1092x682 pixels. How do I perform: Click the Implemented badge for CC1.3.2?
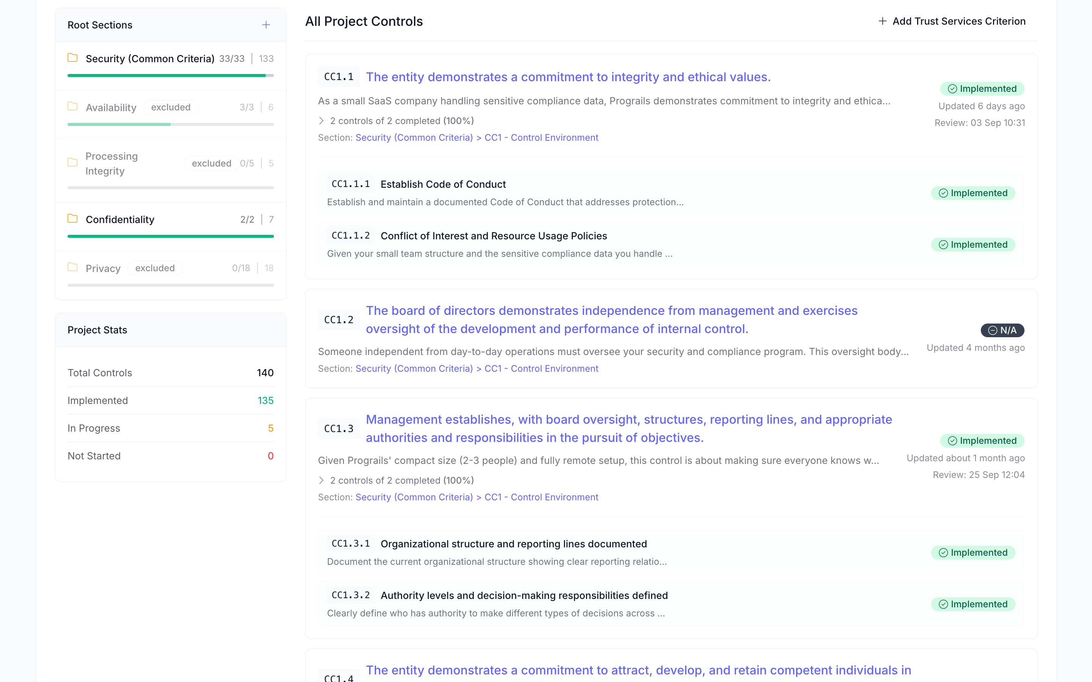coord(973,604)
